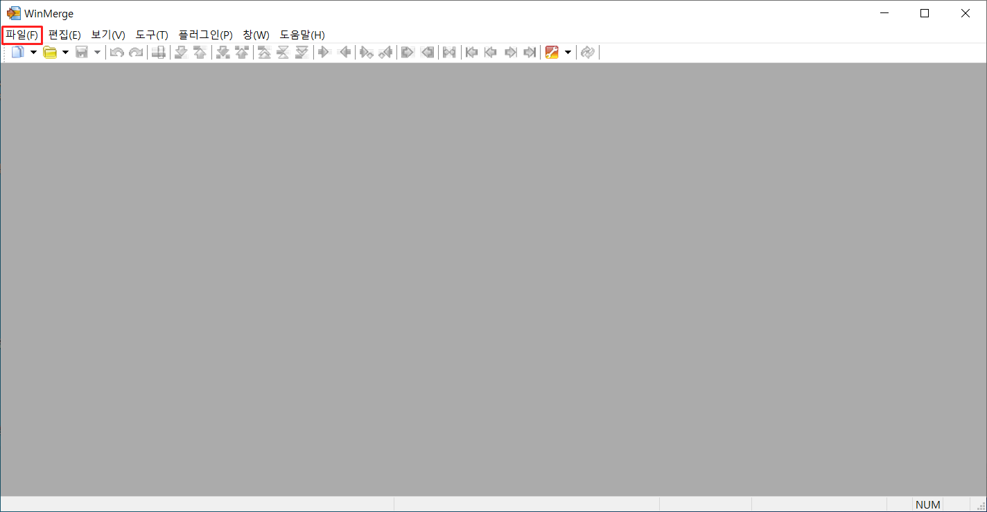
Task: Open the 창(W) menu
Action: pos(256,35)
